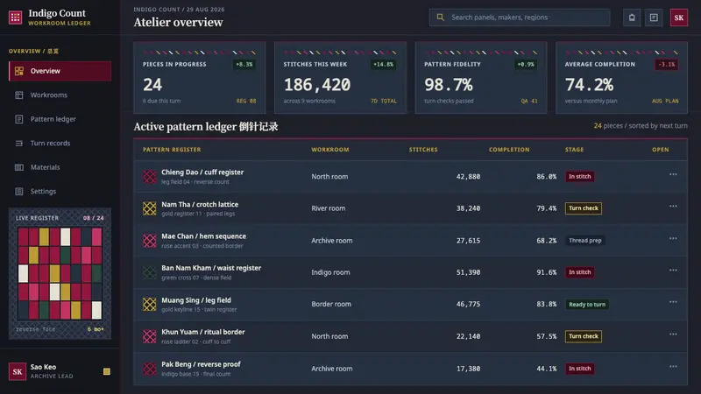Viewport: 701px width, 394px height.
Task: Click the Live Register grid thumbnail
Action: (60, 273)
